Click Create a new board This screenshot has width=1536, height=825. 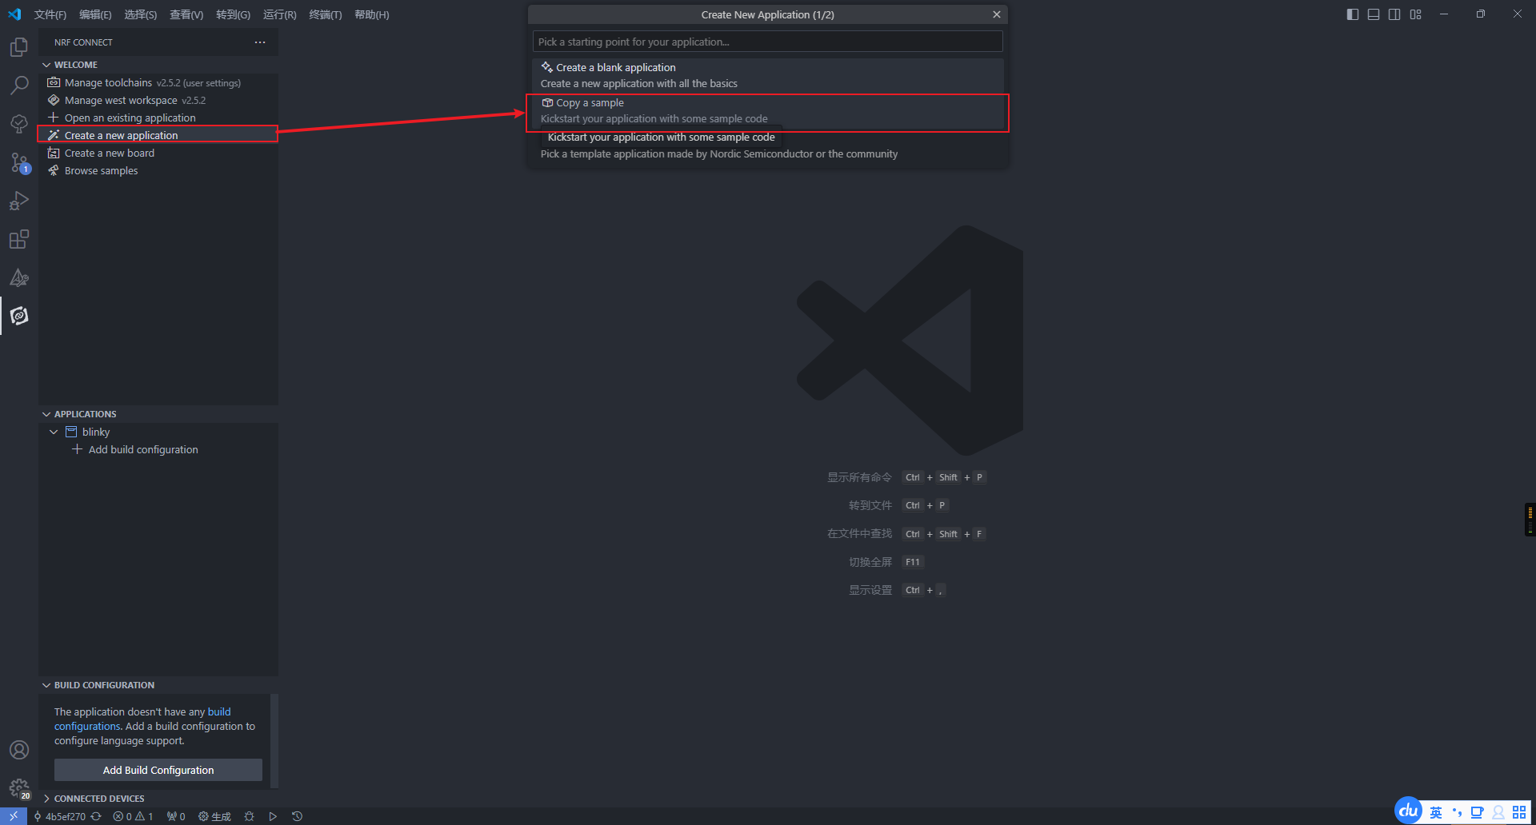click(x=158, y=153)
